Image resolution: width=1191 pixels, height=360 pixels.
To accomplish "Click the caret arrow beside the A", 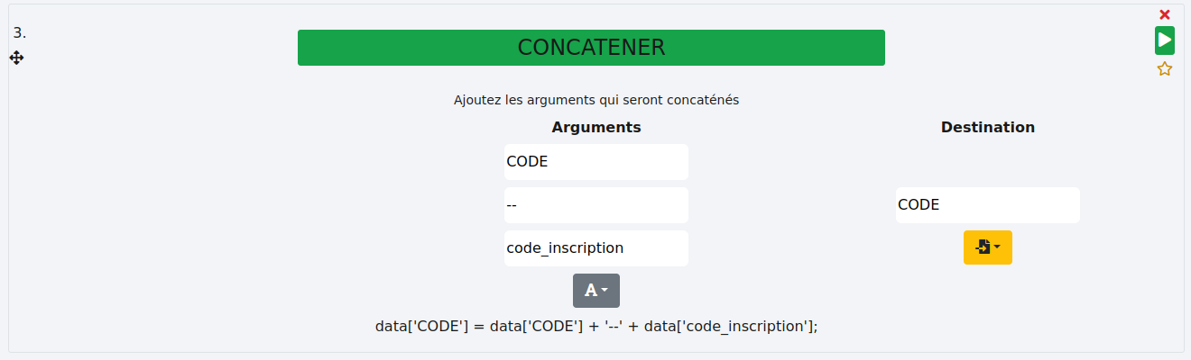I will tap(605, 291).
